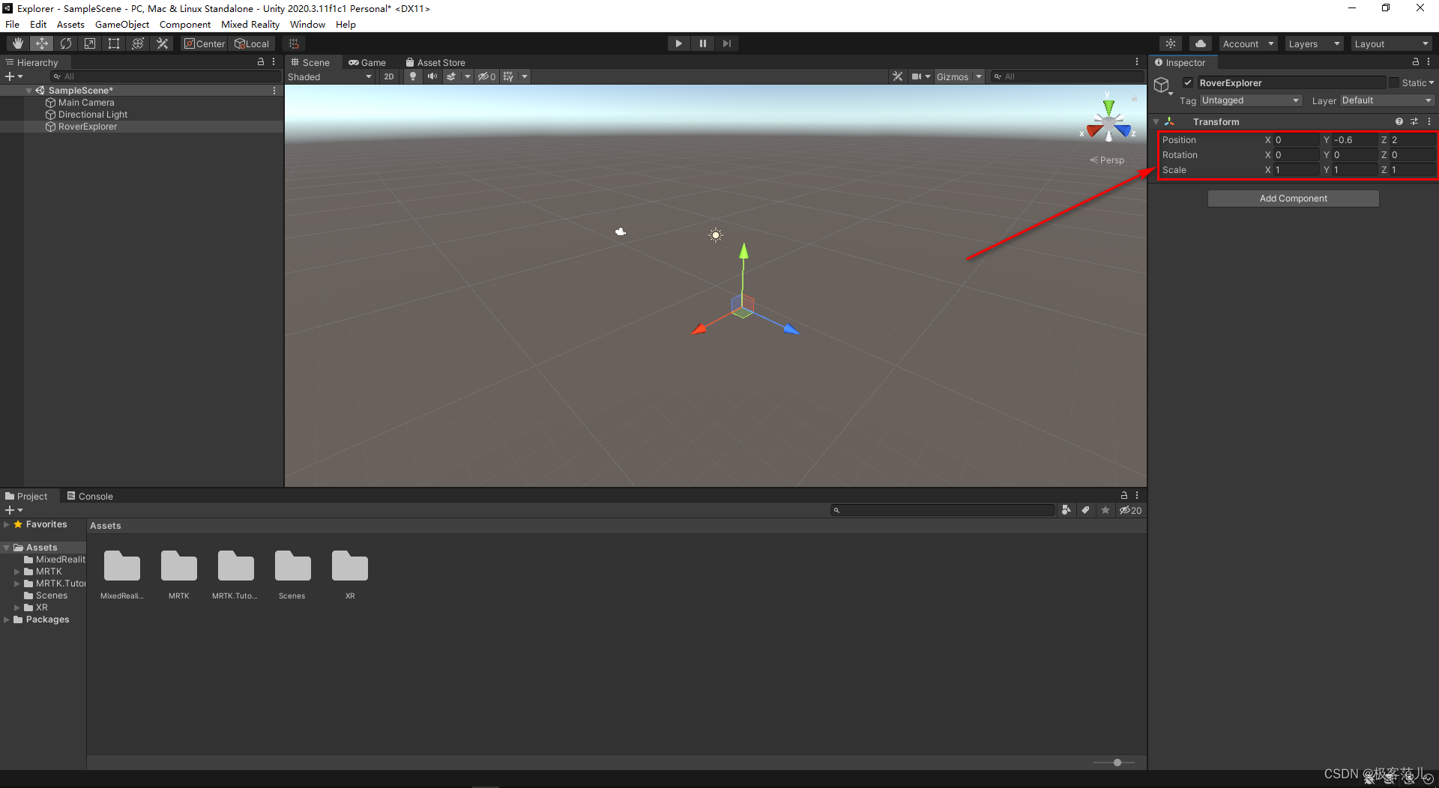Select Directional Light in Hierarchy

tap(93, 115)
